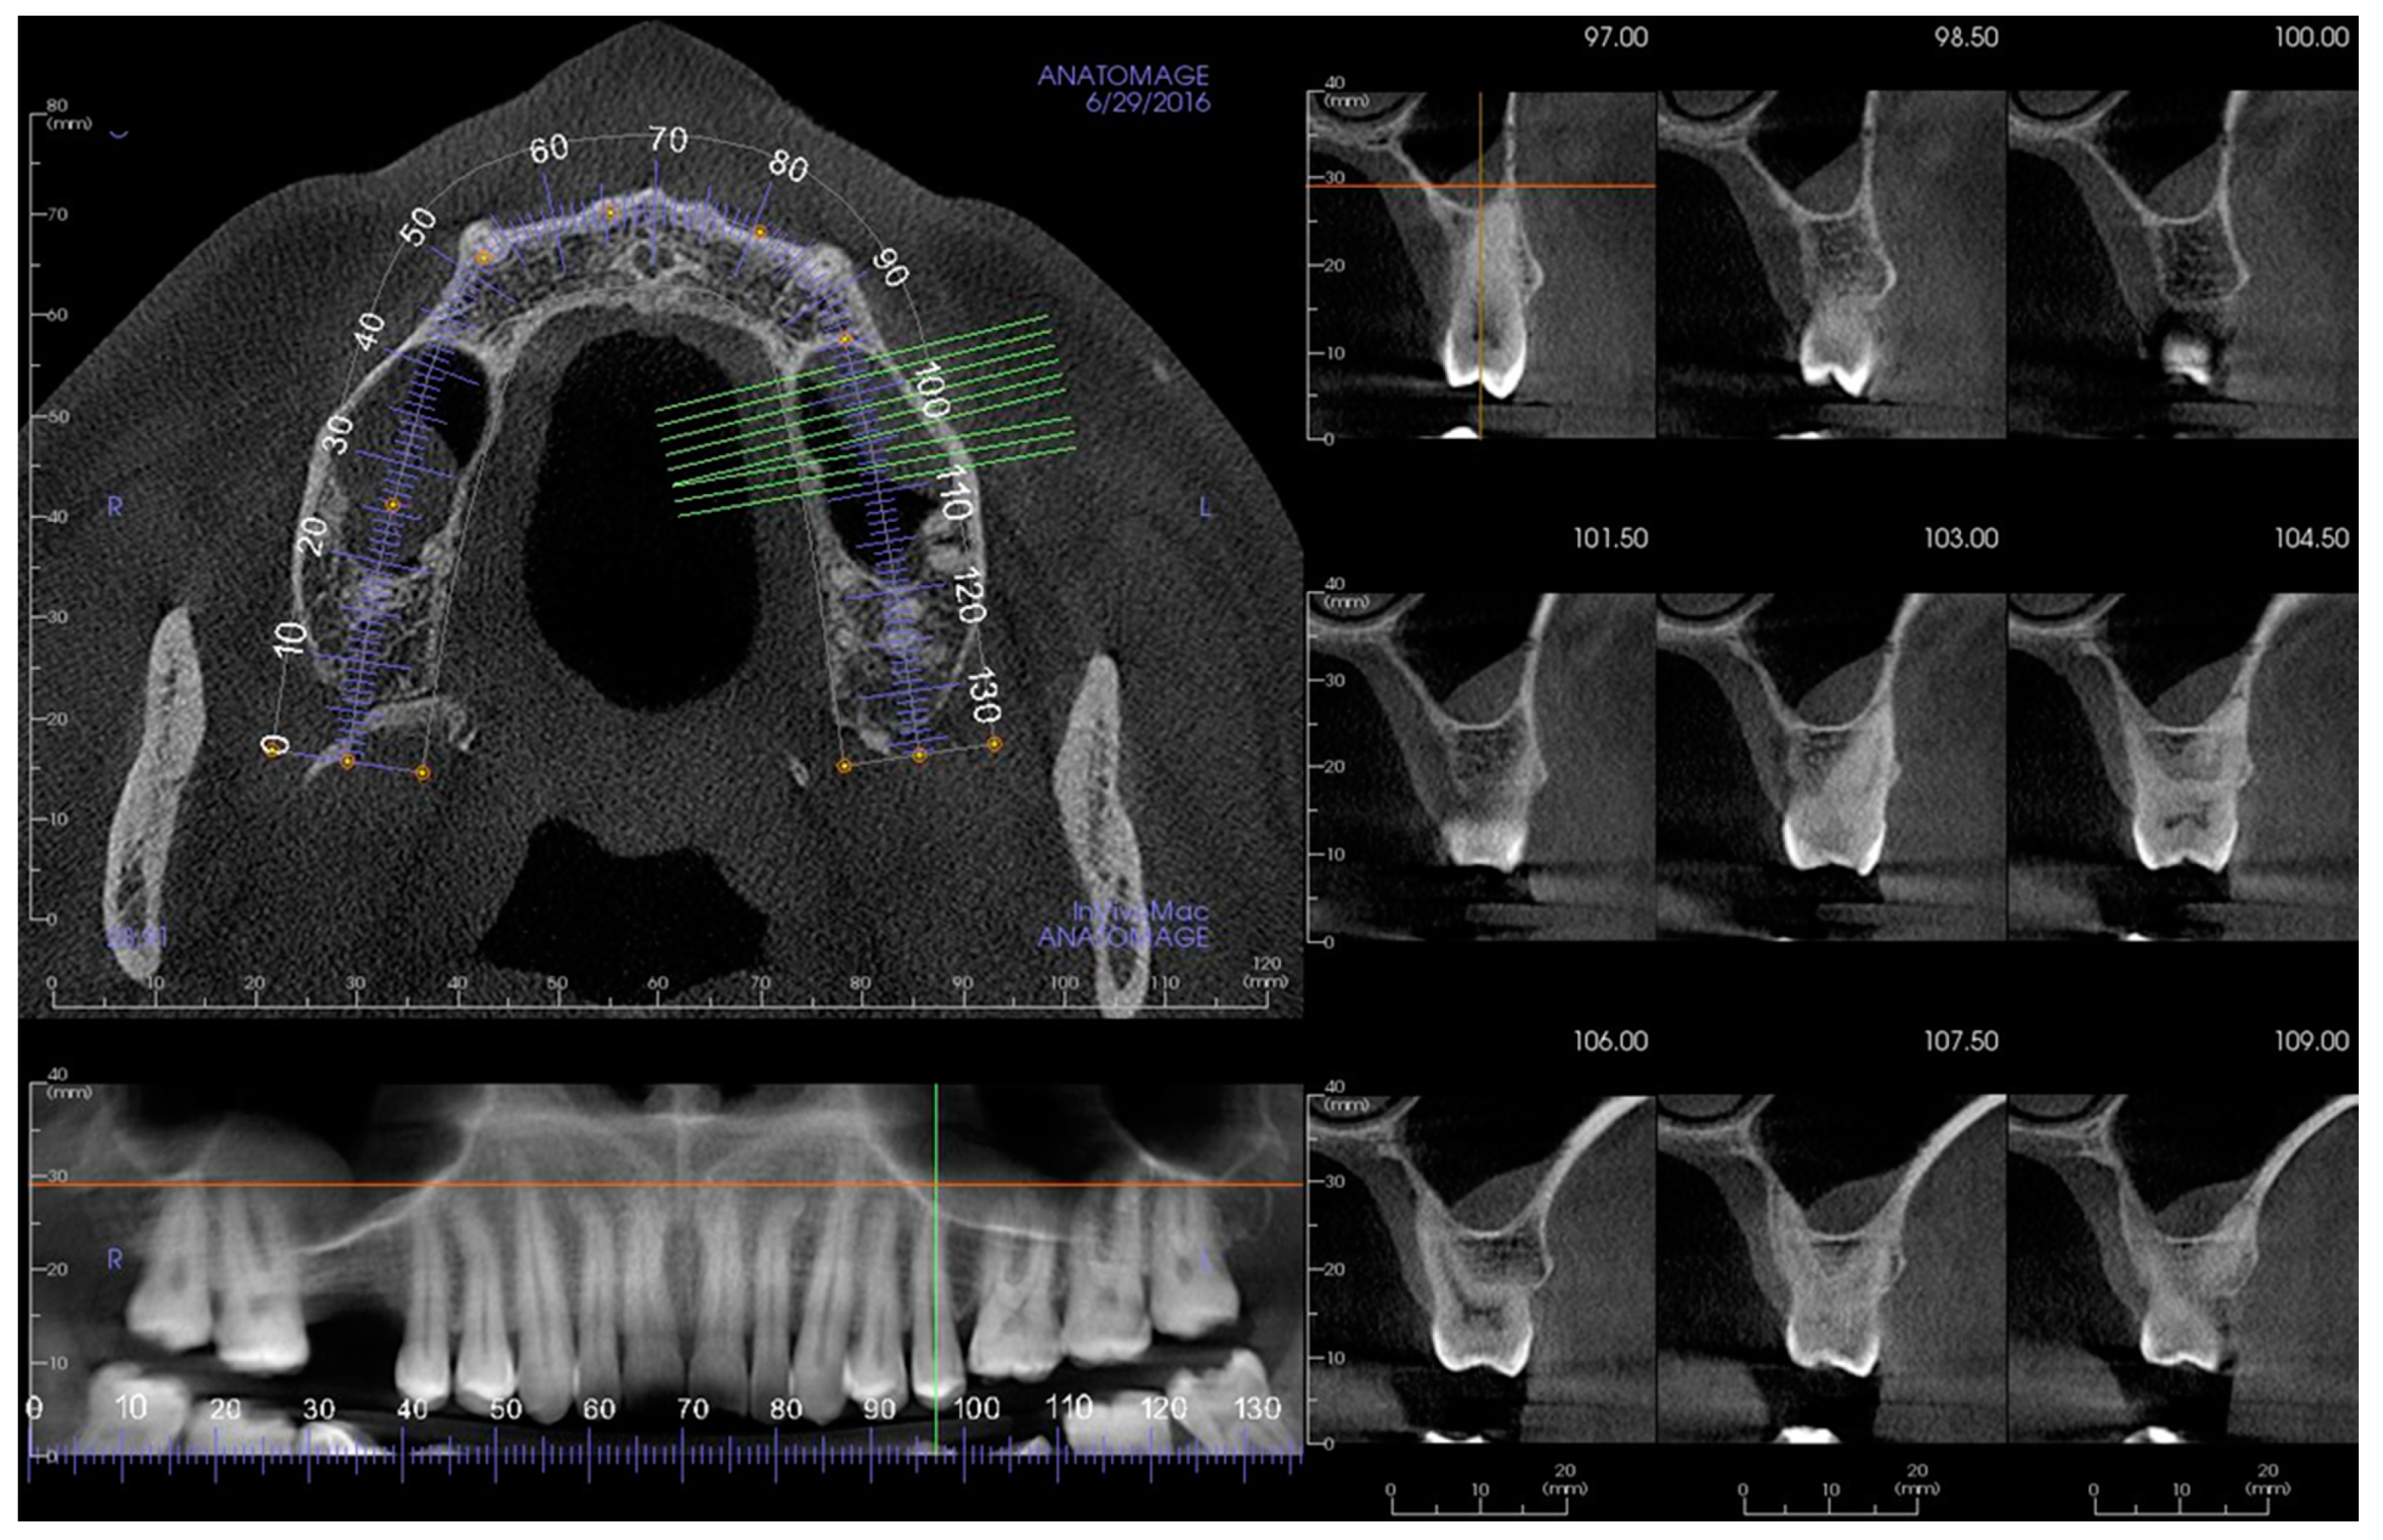Click the 6/29/2016 date text
Viewport: 2383px width, 1540px height.
(x=1147, y=103)
